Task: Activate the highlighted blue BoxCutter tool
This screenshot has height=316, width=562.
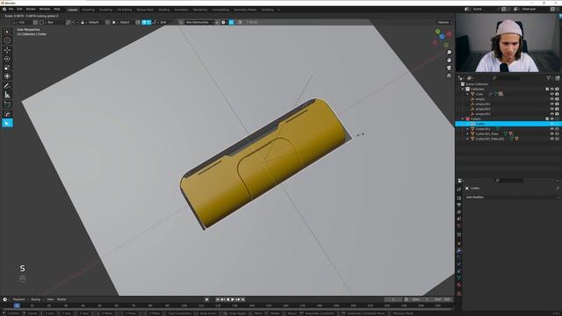Action: tap(7, 123)
